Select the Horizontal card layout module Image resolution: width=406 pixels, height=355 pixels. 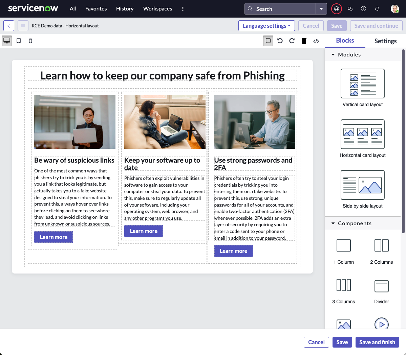(363, 139)
